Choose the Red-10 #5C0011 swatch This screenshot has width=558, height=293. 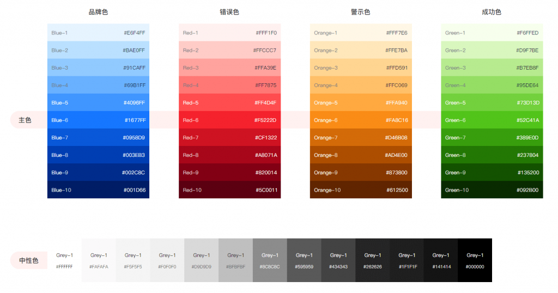click(x=229, y=190)
